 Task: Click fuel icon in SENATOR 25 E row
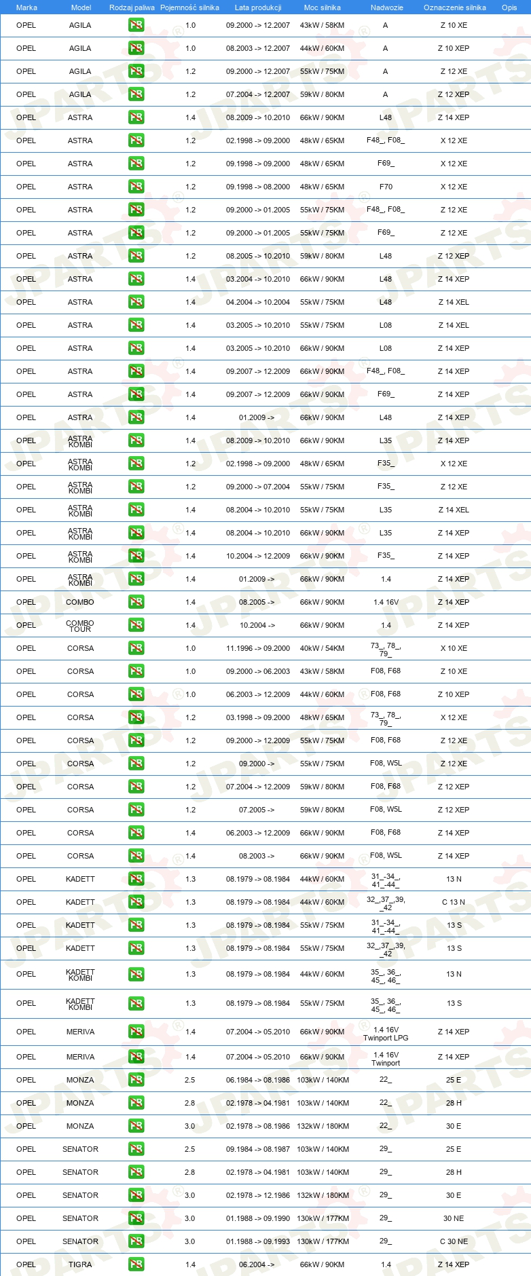coord(136,1149)
